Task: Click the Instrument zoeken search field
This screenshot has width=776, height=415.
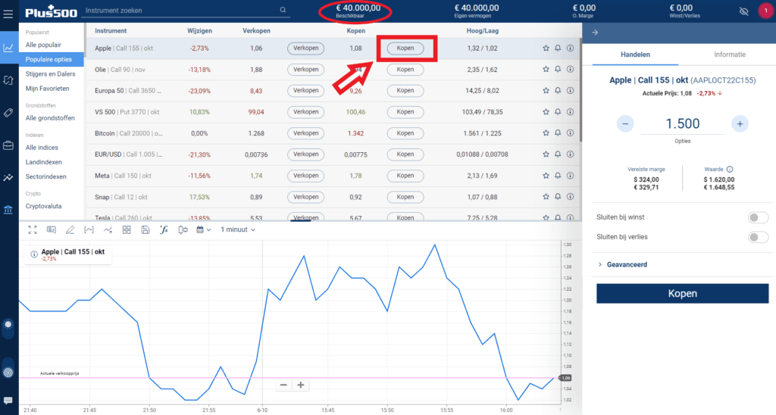Action: point(180,11)
